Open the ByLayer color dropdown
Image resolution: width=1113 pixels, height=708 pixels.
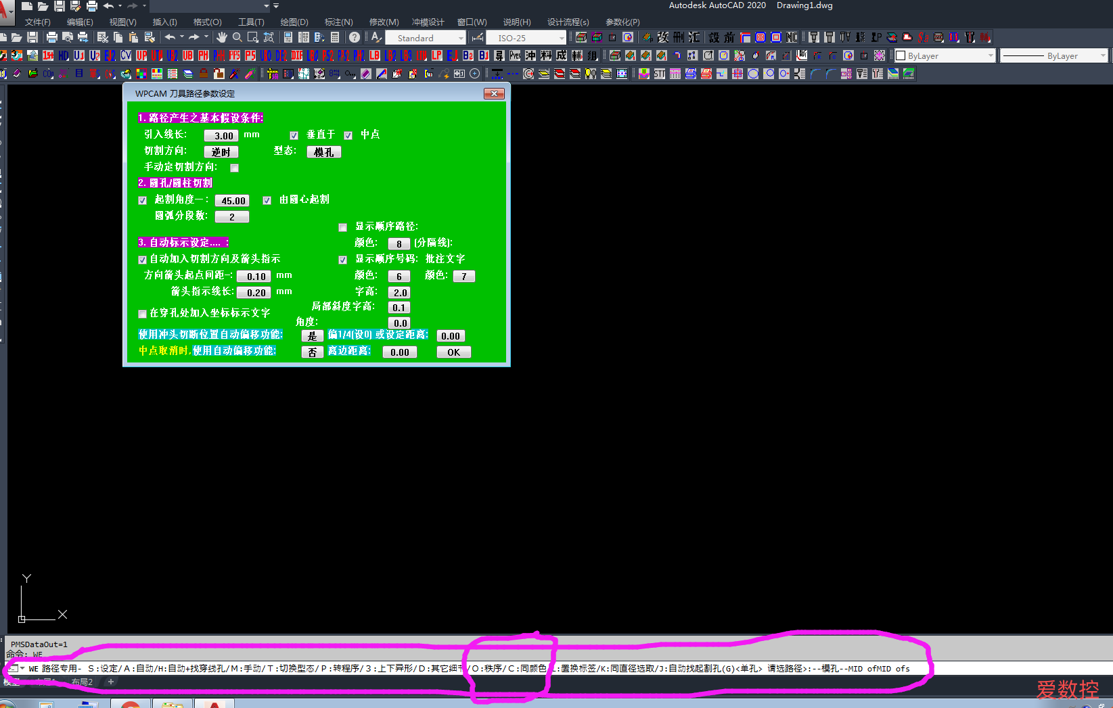pos(945,55)
